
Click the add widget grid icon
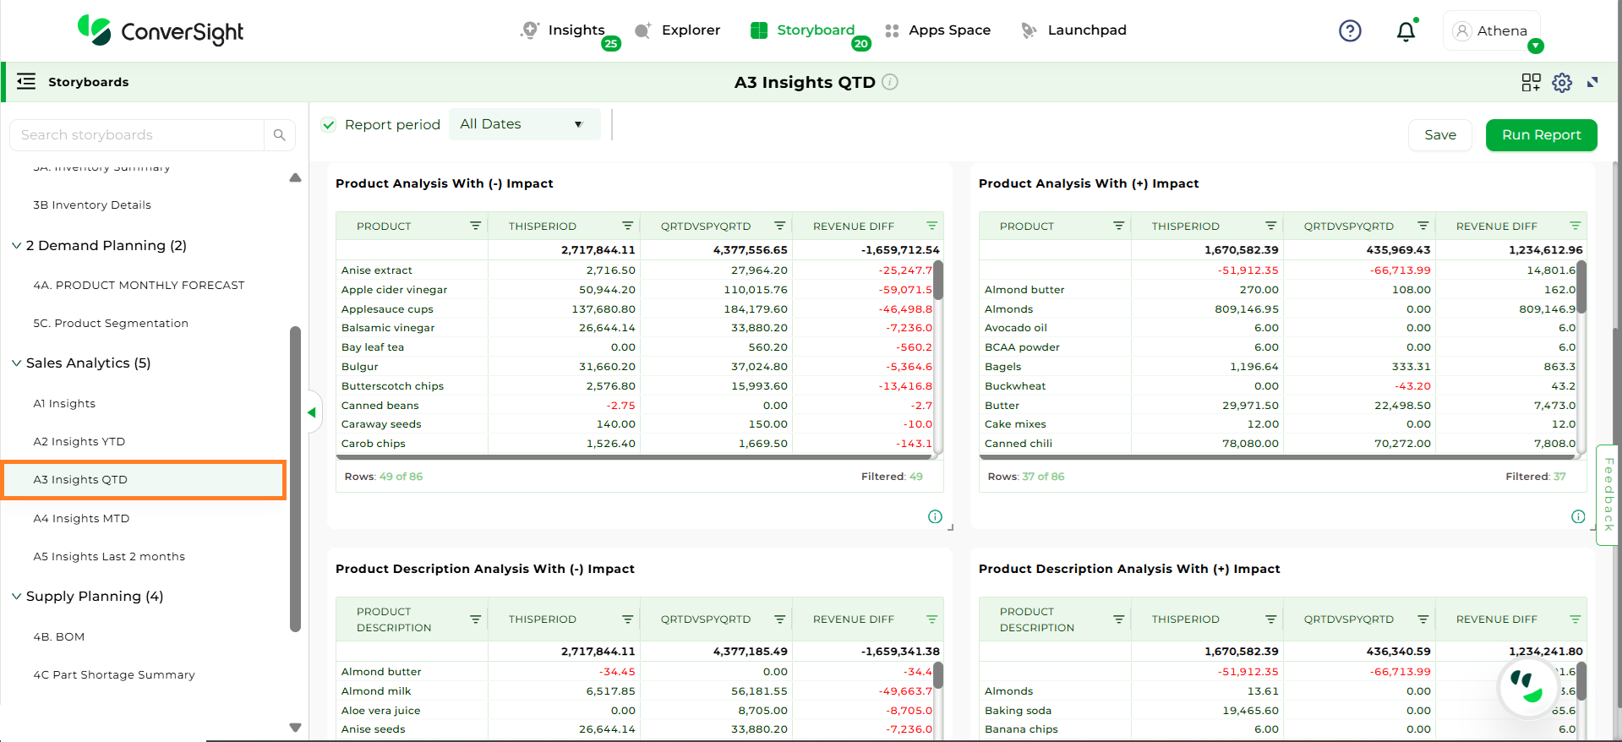[x=1531, y=82]
